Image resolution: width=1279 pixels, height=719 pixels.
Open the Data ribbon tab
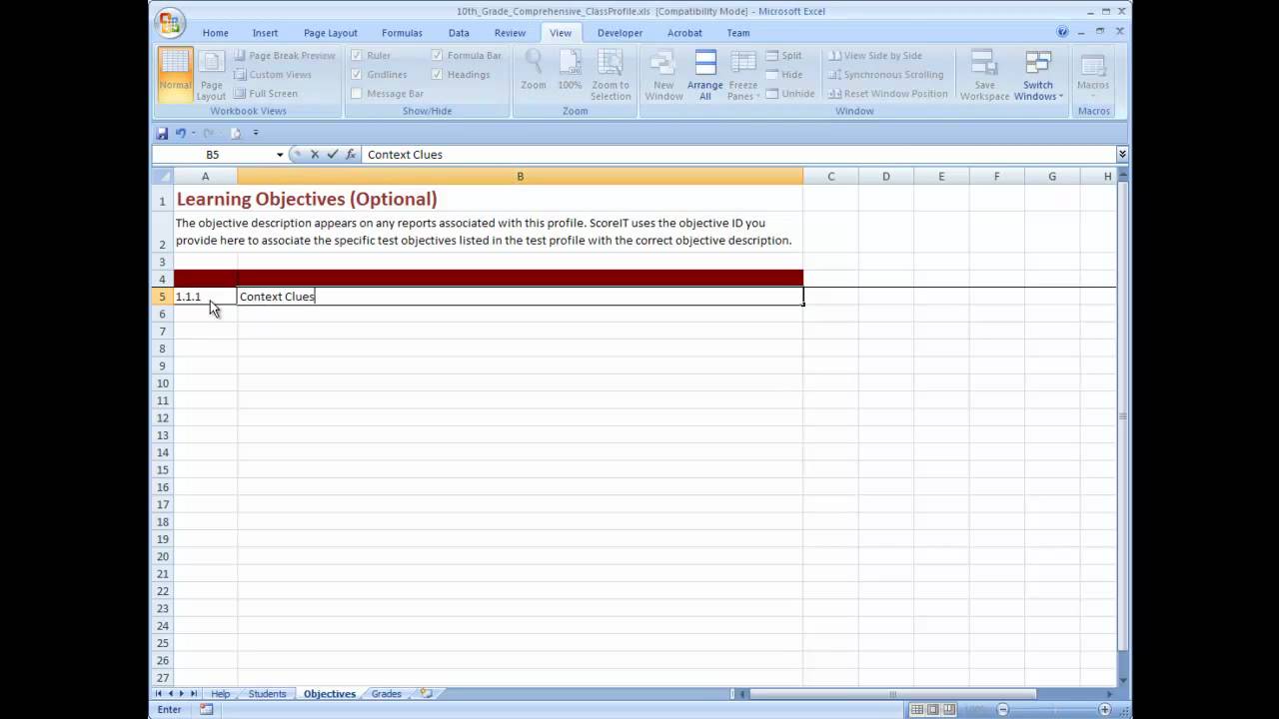tap(459, 33)
